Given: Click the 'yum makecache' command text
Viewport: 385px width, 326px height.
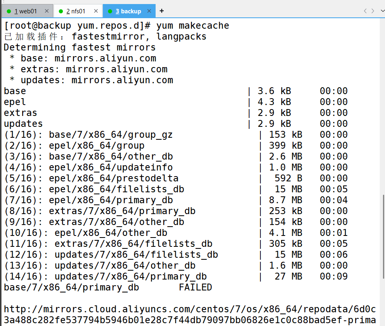Looking at the screenshot, I should click(x=193, y=25).
